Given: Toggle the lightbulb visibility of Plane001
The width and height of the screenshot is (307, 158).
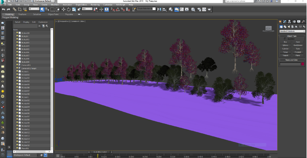Looking at the screenshot, I should [17, 148].
